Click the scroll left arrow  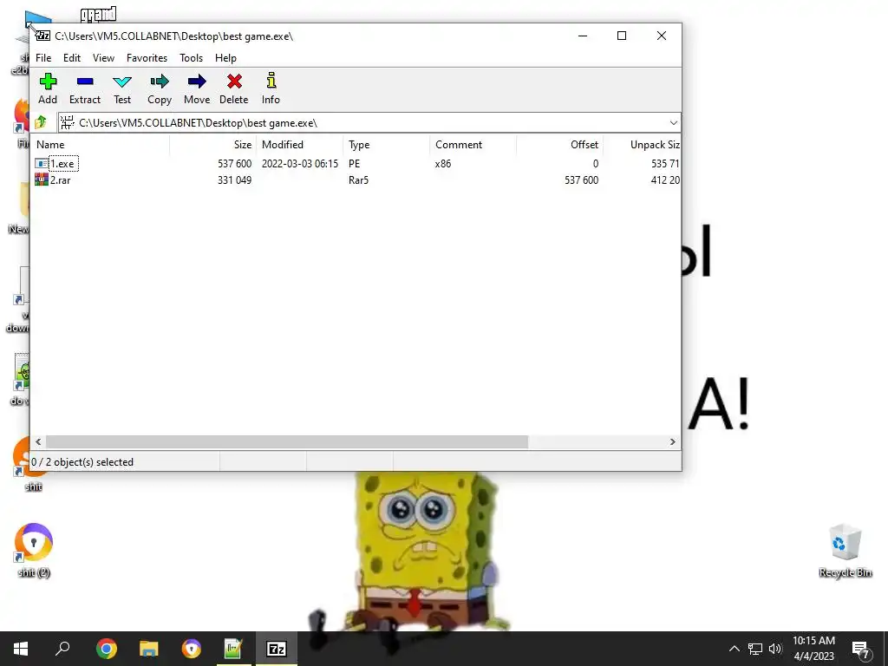coord(38,441)
